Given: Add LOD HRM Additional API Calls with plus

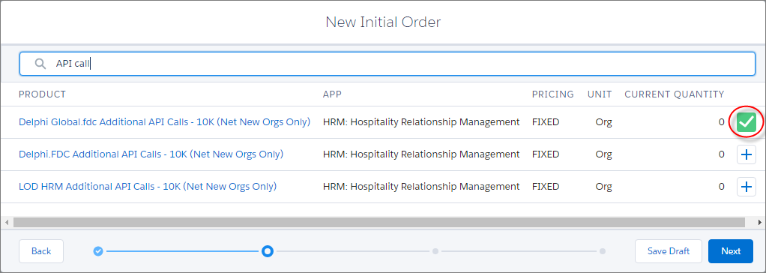Looking at the screenshot, I should click(746, 187).
